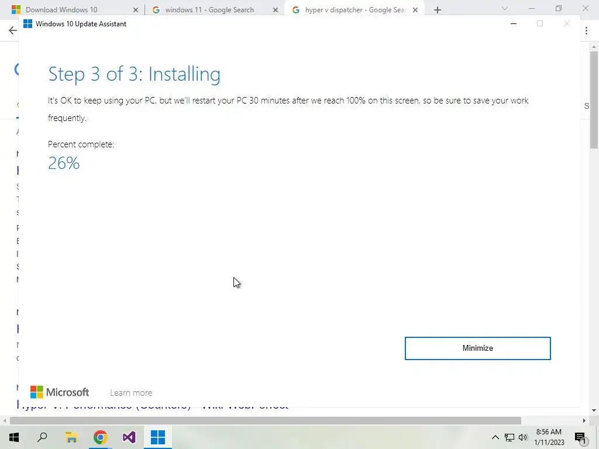Open the Chrome three-dot menu
This screenshot has height=449, width=599.
click(586, 30)
